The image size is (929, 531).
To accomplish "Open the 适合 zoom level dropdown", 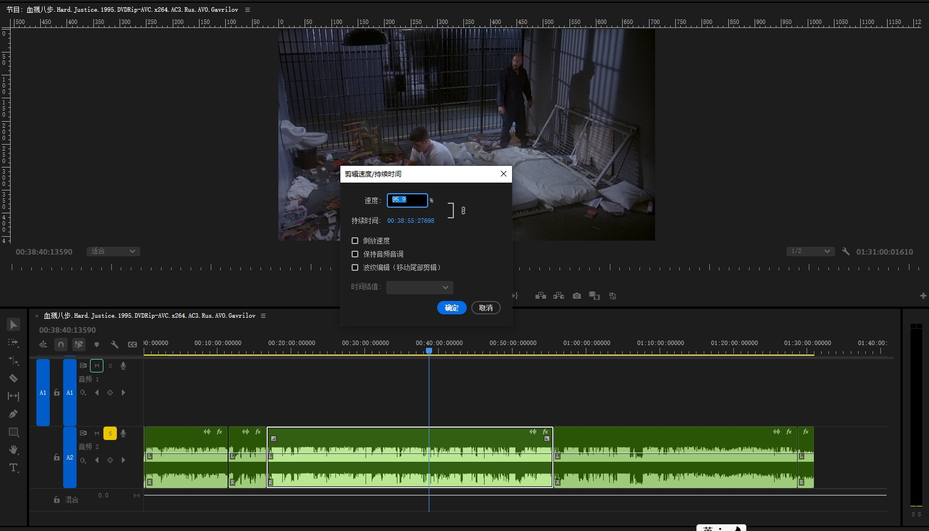I will click(x=113, y=251).
